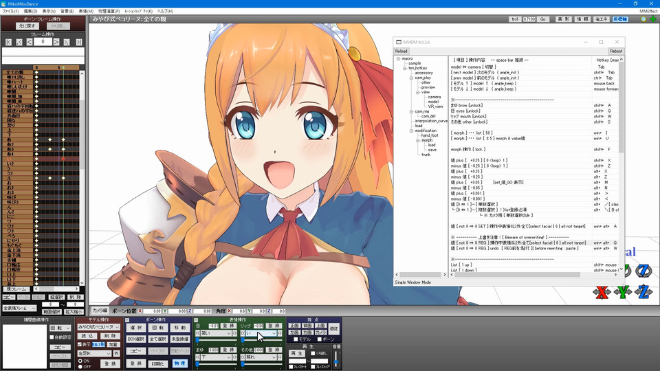This screenshot has height=371, width=660.
Task: Click the blue Z rotation gizmo icon
Action: pyautogui.click(x=643, y=271)
